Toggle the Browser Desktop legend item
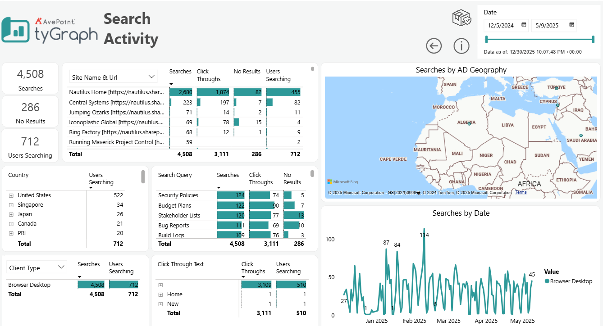Screen dimensions: 603x326 pyautogui.click(x=568, y=281)
